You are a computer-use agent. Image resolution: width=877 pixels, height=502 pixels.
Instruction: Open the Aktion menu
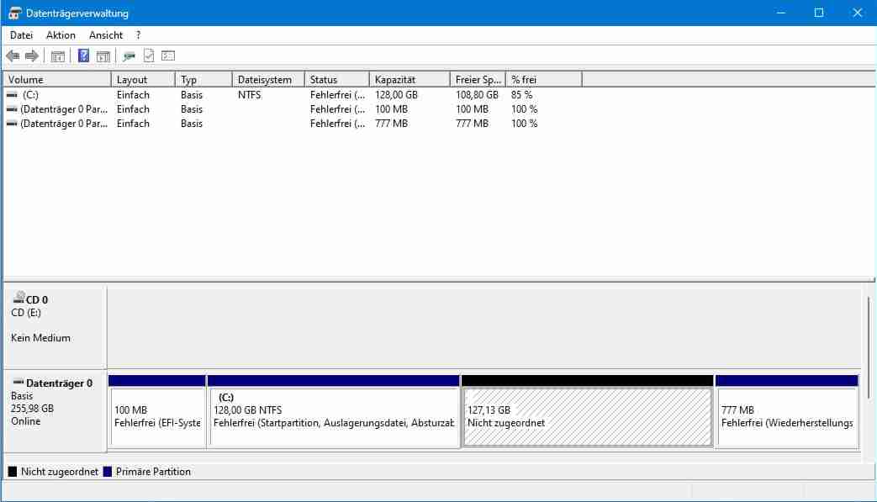61,35
